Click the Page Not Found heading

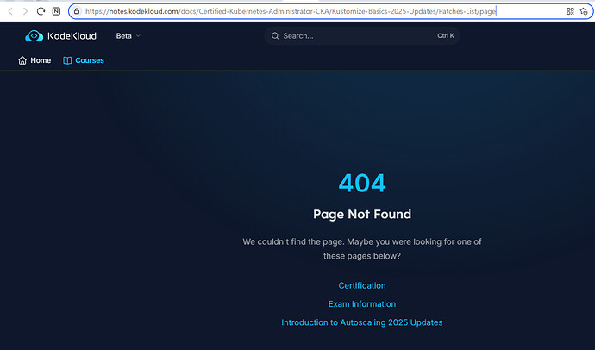click(x=362, y=215)
